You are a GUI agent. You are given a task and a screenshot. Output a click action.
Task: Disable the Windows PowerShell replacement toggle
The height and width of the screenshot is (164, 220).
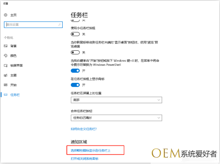pyautogui.click(x=75, y=71)
